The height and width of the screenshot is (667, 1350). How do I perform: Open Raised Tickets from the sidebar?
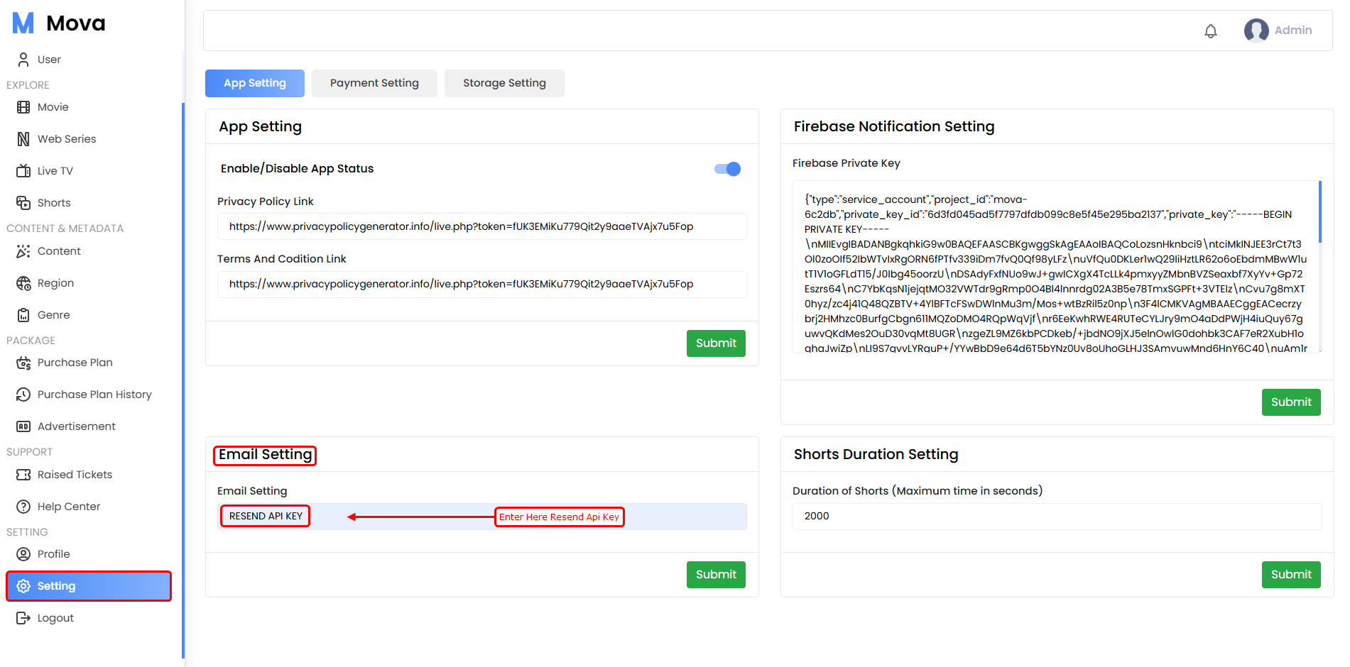pyautogui.click(x=75, y=475)
